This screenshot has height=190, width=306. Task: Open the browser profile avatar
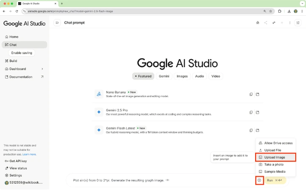(296, 11)
